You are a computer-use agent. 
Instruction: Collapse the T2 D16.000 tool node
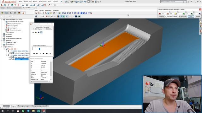(7, 55)
